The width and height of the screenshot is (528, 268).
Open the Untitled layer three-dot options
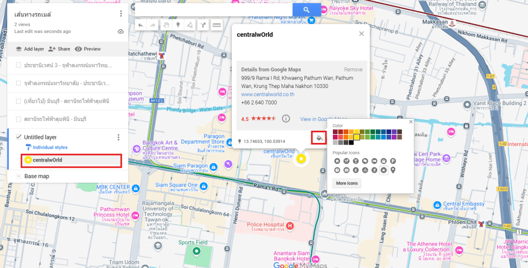(x=118, y=137)
